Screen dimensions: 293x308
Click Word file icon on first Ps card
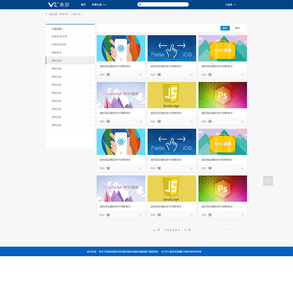pos(210,121)
